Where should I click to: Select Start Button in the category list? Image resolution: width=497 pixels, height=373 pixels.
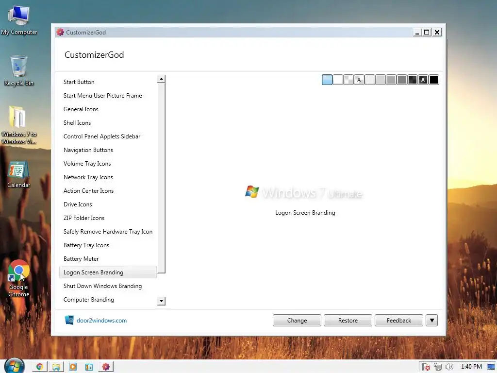pos(108,82)
